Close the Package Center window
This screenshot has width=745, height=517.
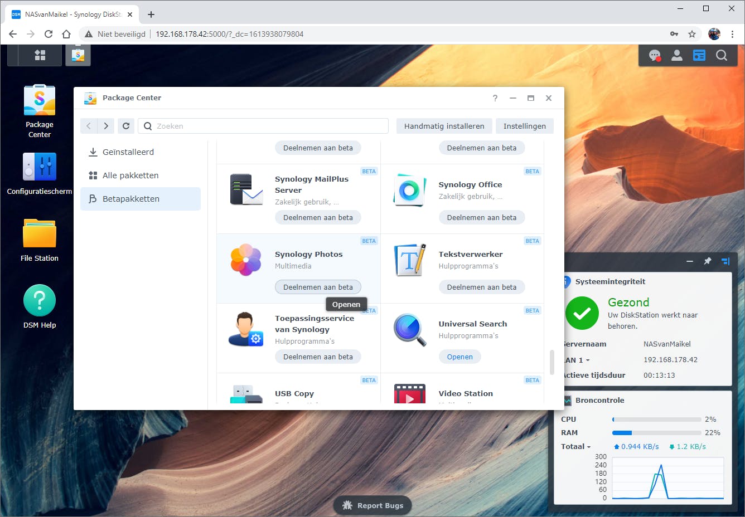549,98
